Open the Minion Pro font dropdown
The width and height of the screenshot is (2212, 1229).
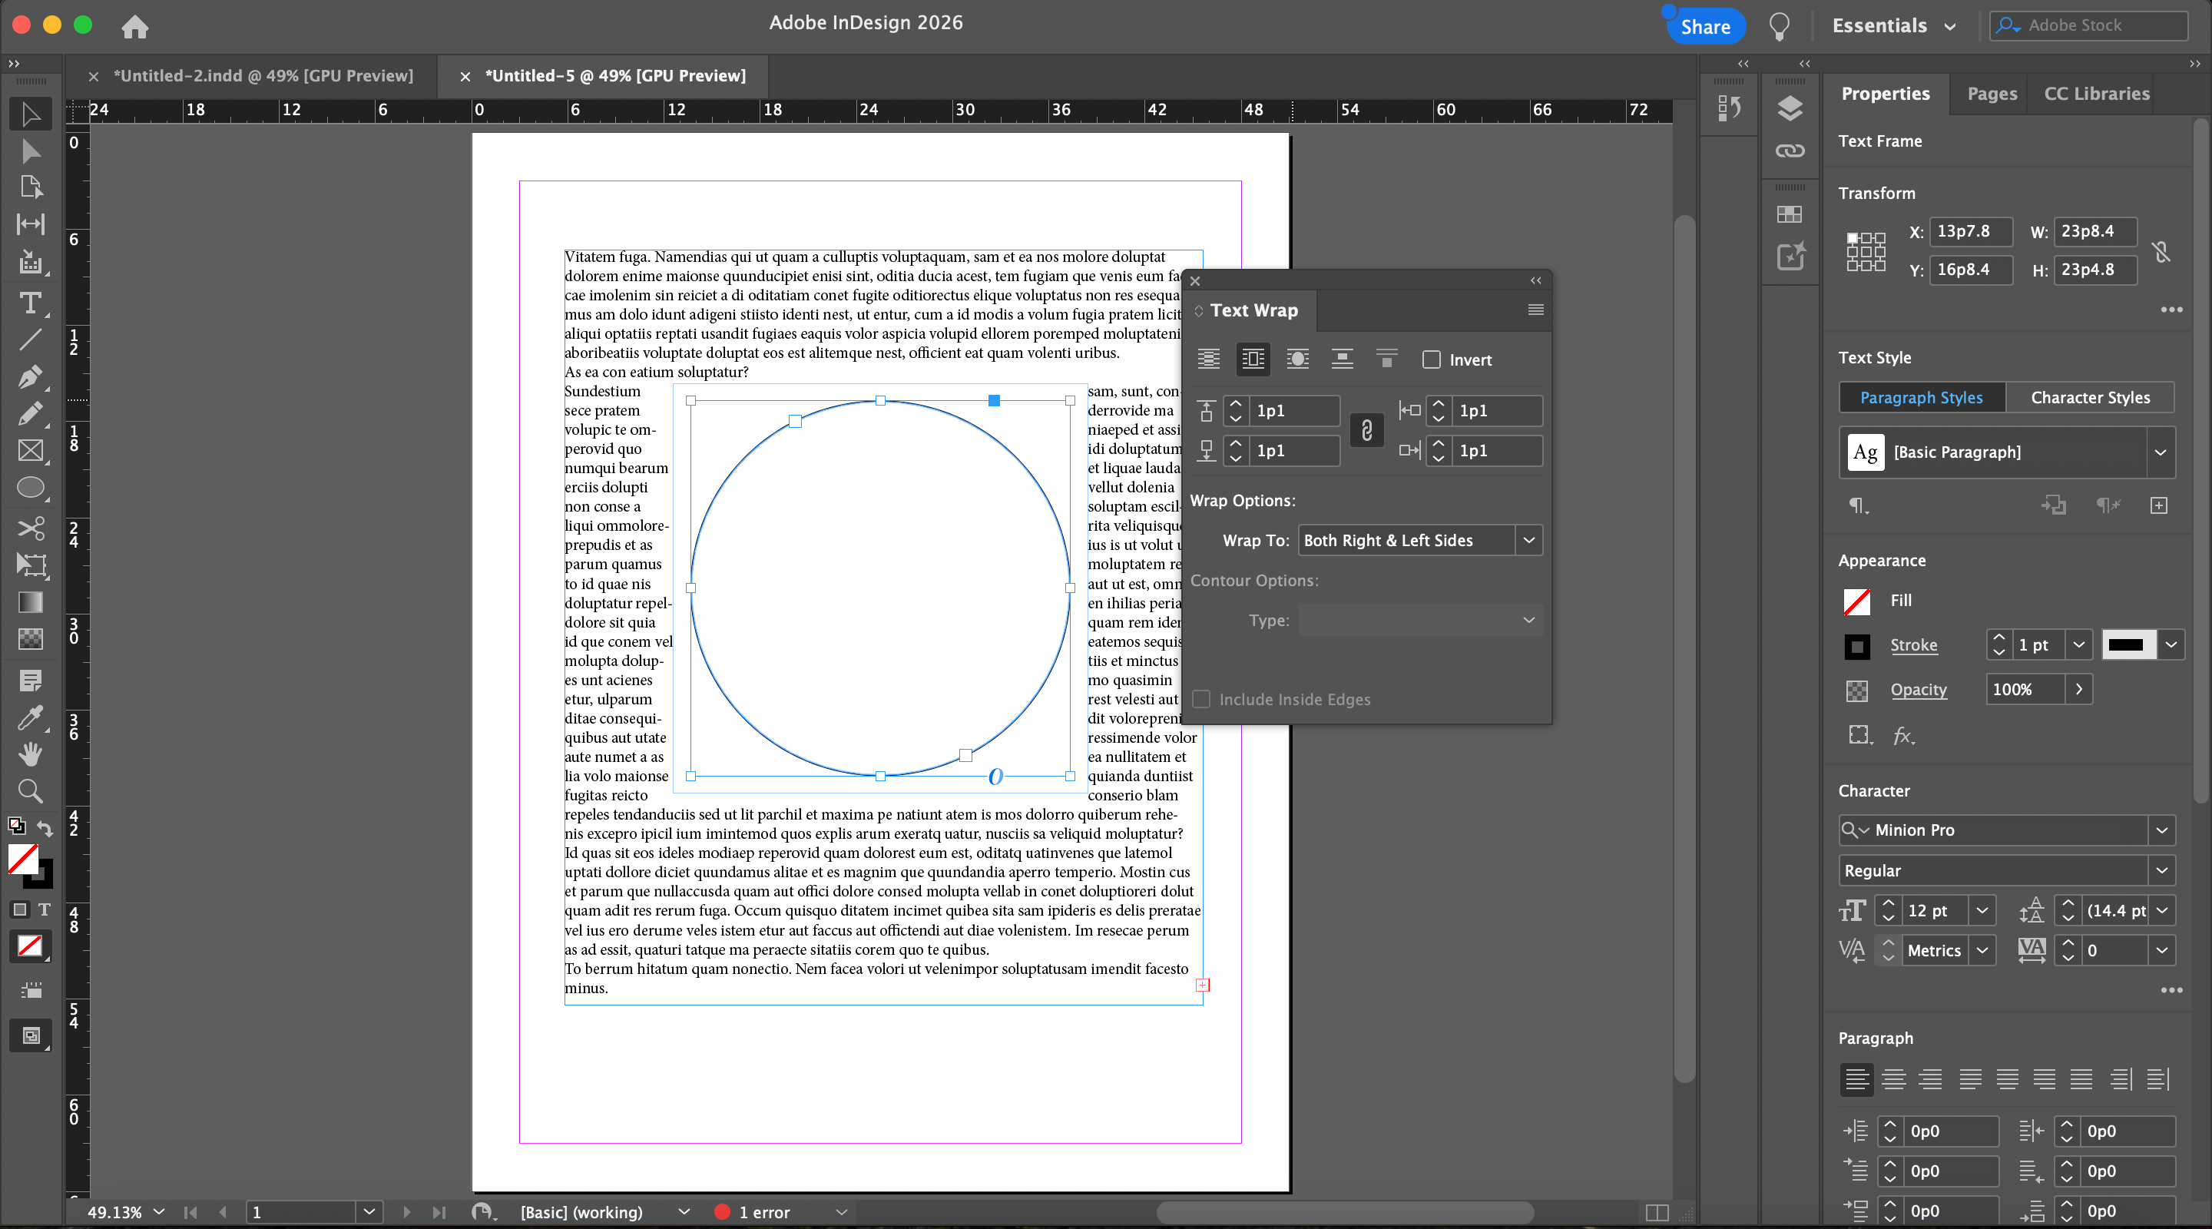(2161, 830)
